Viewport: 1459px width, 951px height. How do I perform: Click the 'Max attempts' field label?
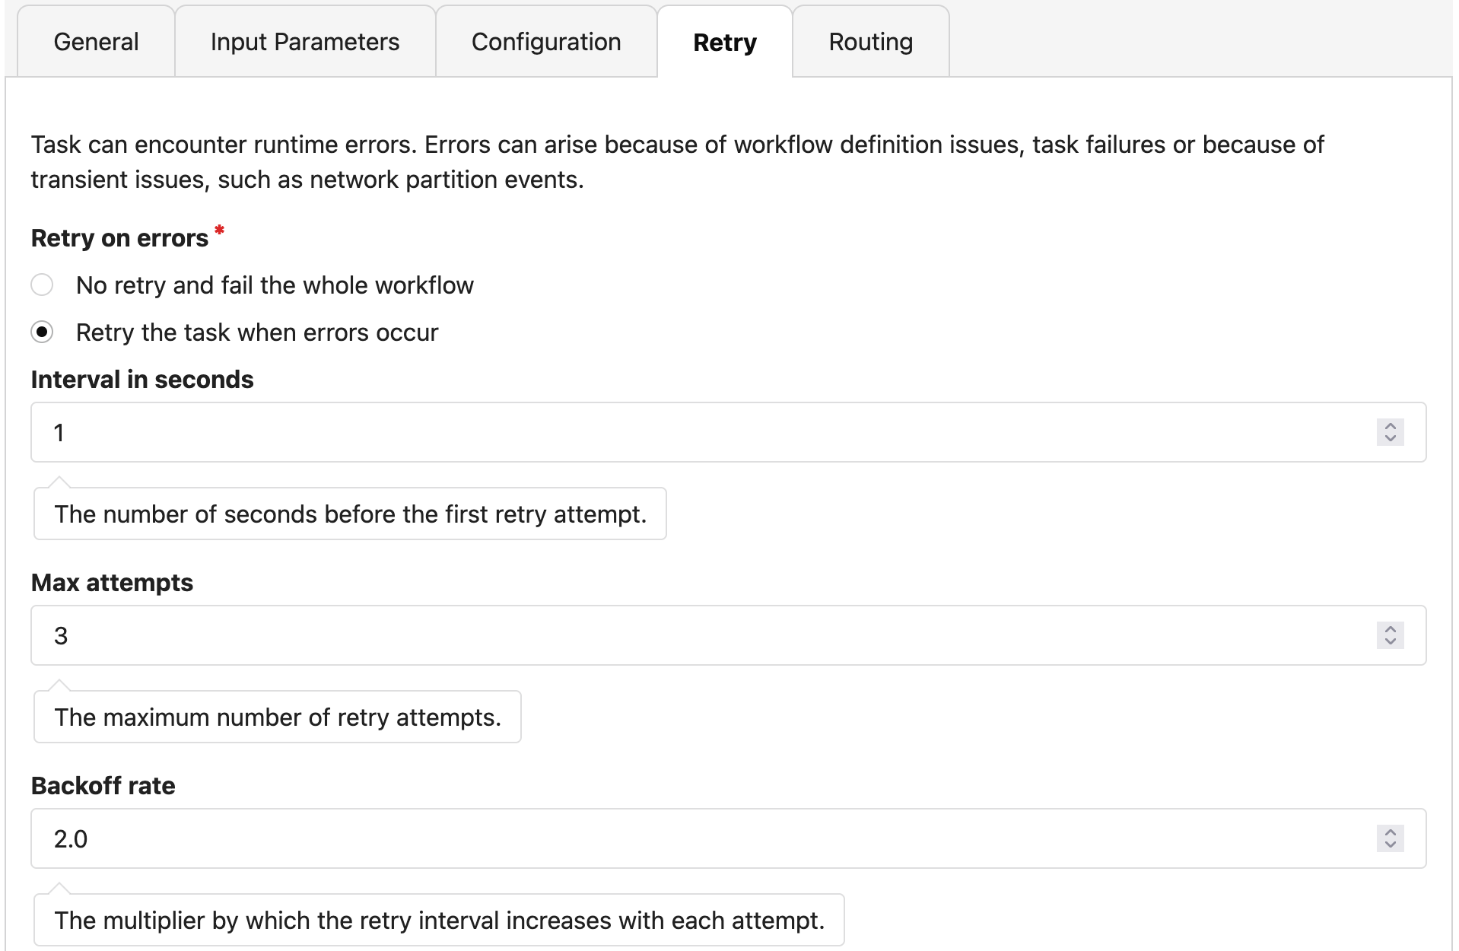point(112,583)
